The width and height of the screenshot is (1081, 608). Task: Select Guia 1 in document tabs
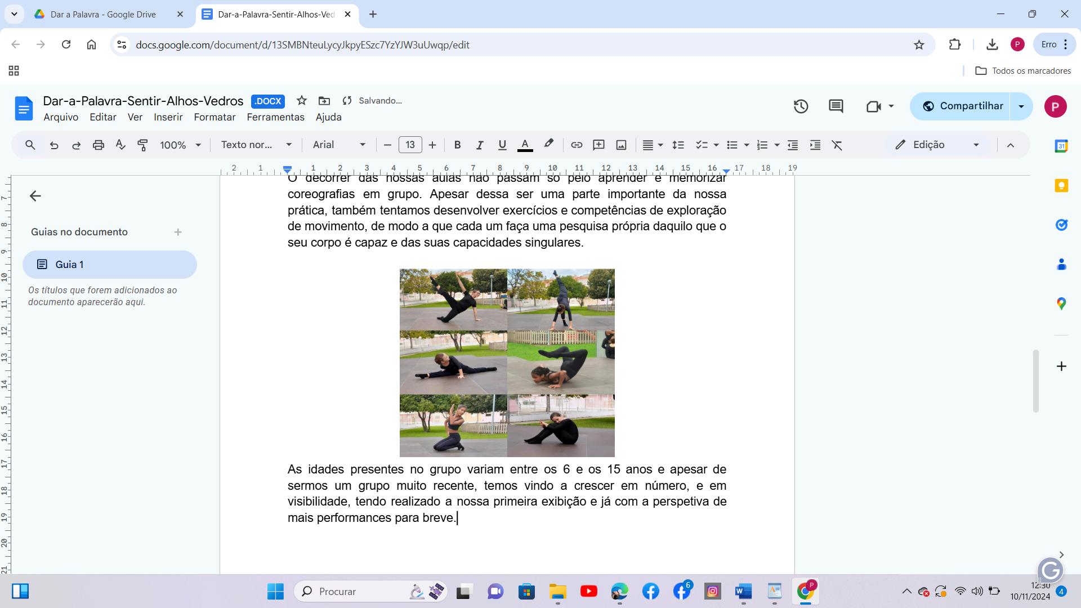(110, 265)
